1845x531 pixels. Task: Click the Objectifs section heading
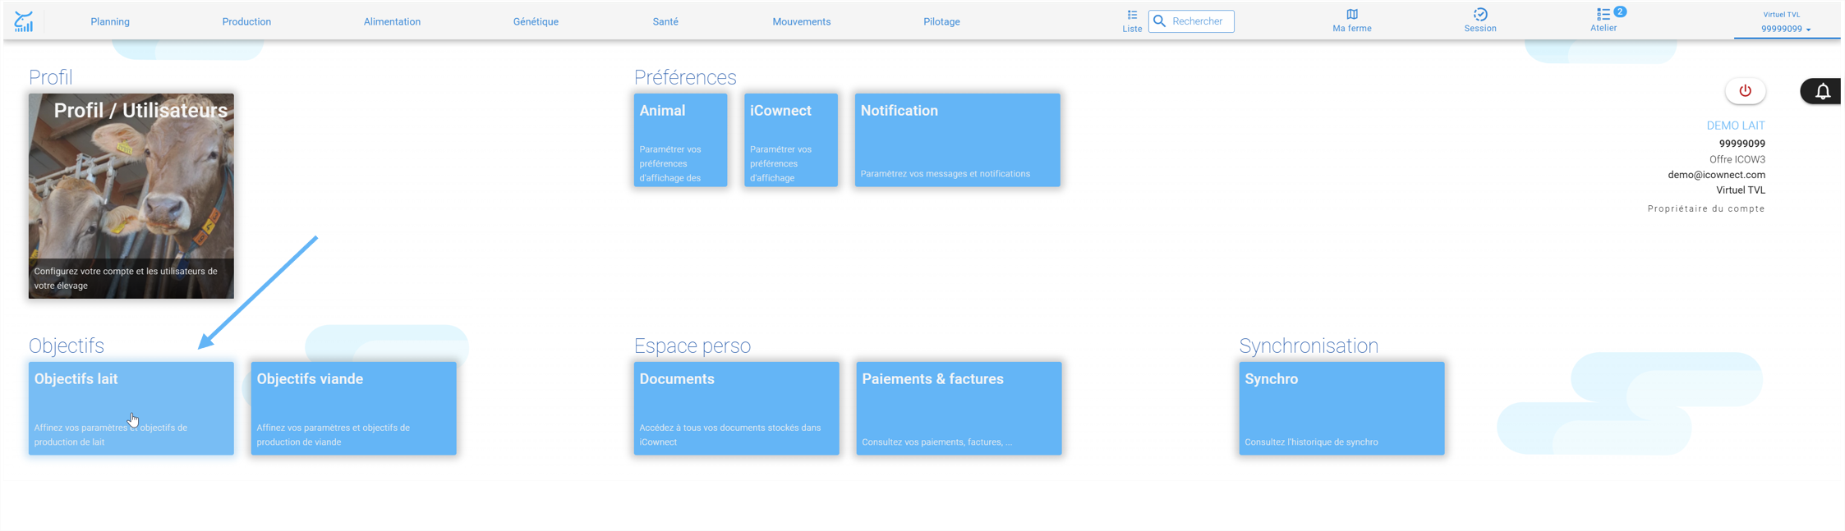coord(67,346)
